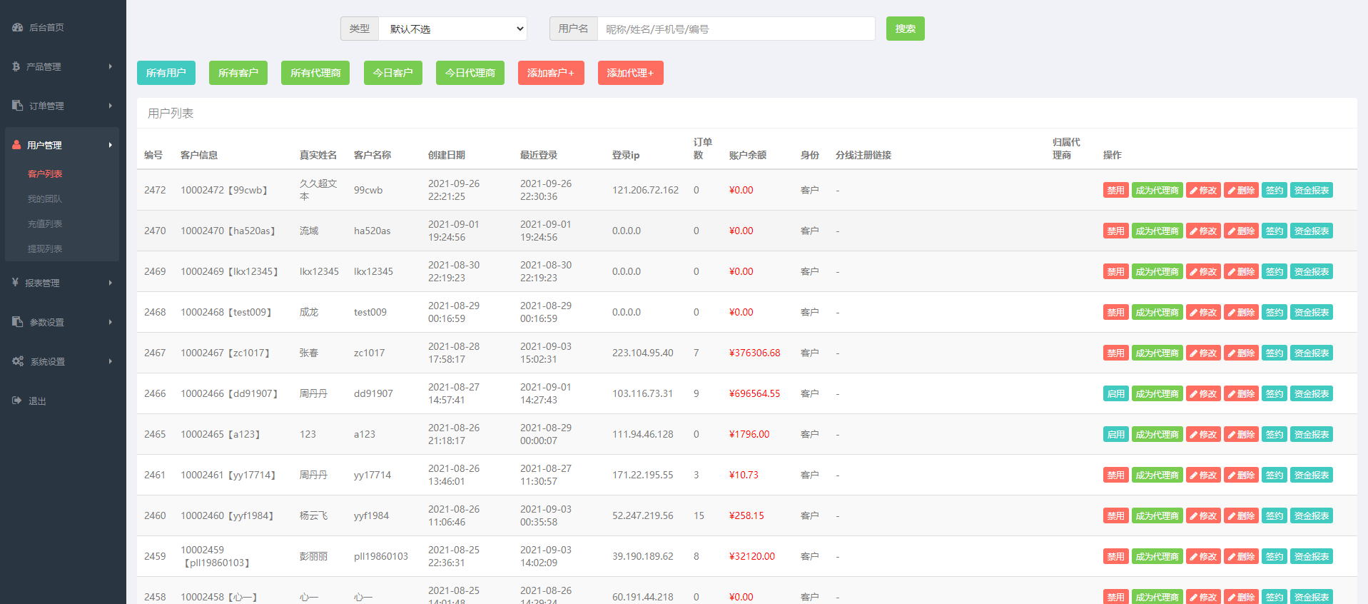Collapse the 用户管理 menu arrow
Screen dimensions: 1368x604
click(x=110, y=145)
